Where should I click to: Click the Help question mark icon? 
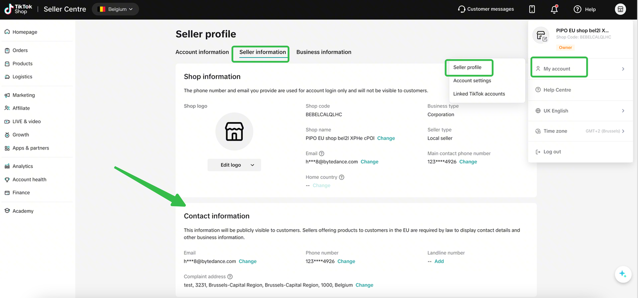point(578,9)
